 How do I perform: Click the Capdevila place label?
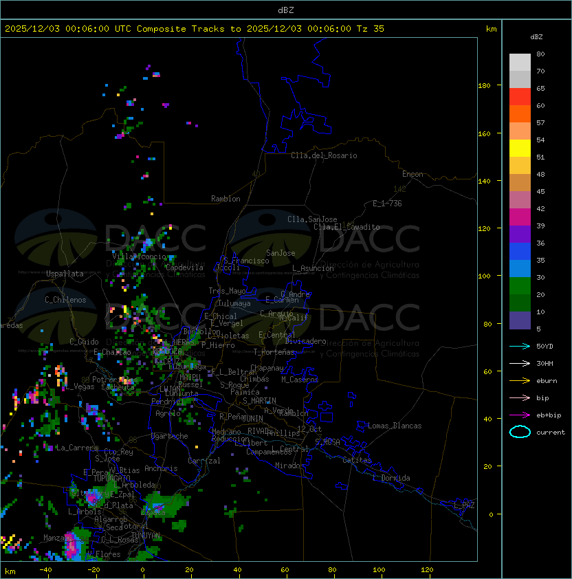pos(184,267)
